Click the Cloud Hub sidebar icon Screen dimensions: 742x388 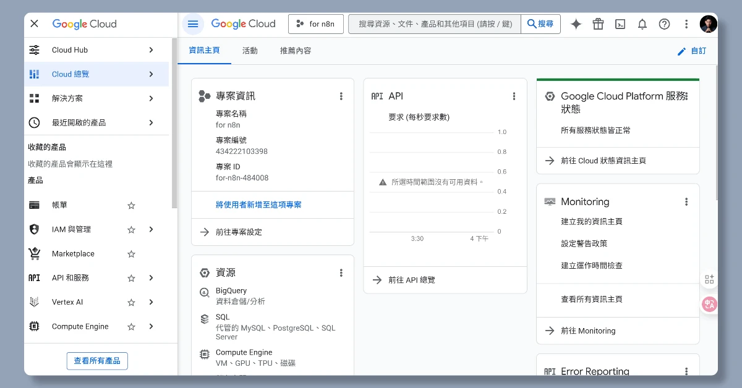tap(35, 50)
